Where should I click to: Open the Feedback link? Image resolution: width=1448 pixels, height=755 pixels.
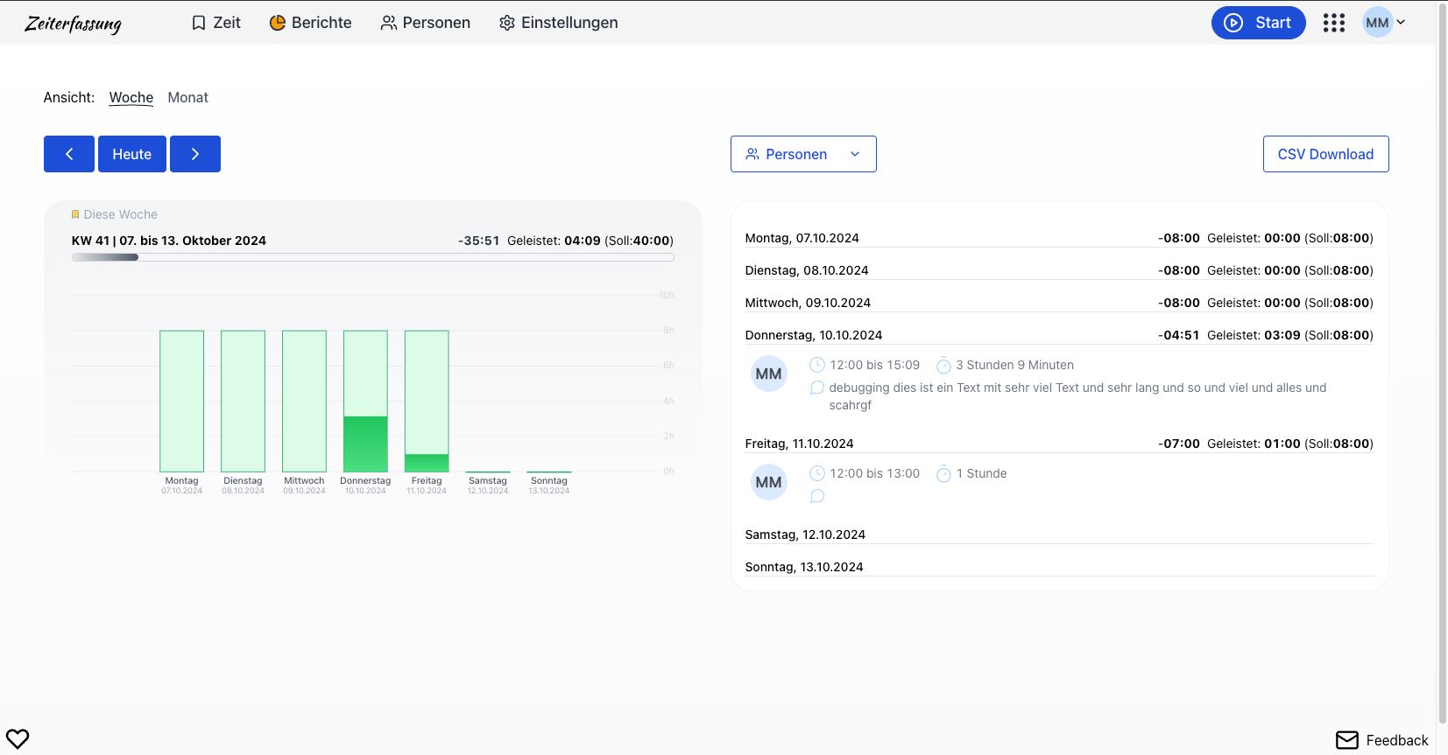point(1381,740)
